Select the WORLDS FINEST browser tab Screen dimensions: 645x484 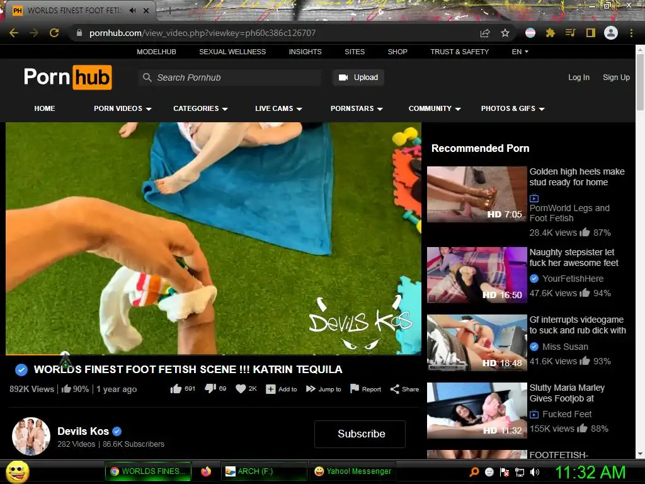pos(74,11)
